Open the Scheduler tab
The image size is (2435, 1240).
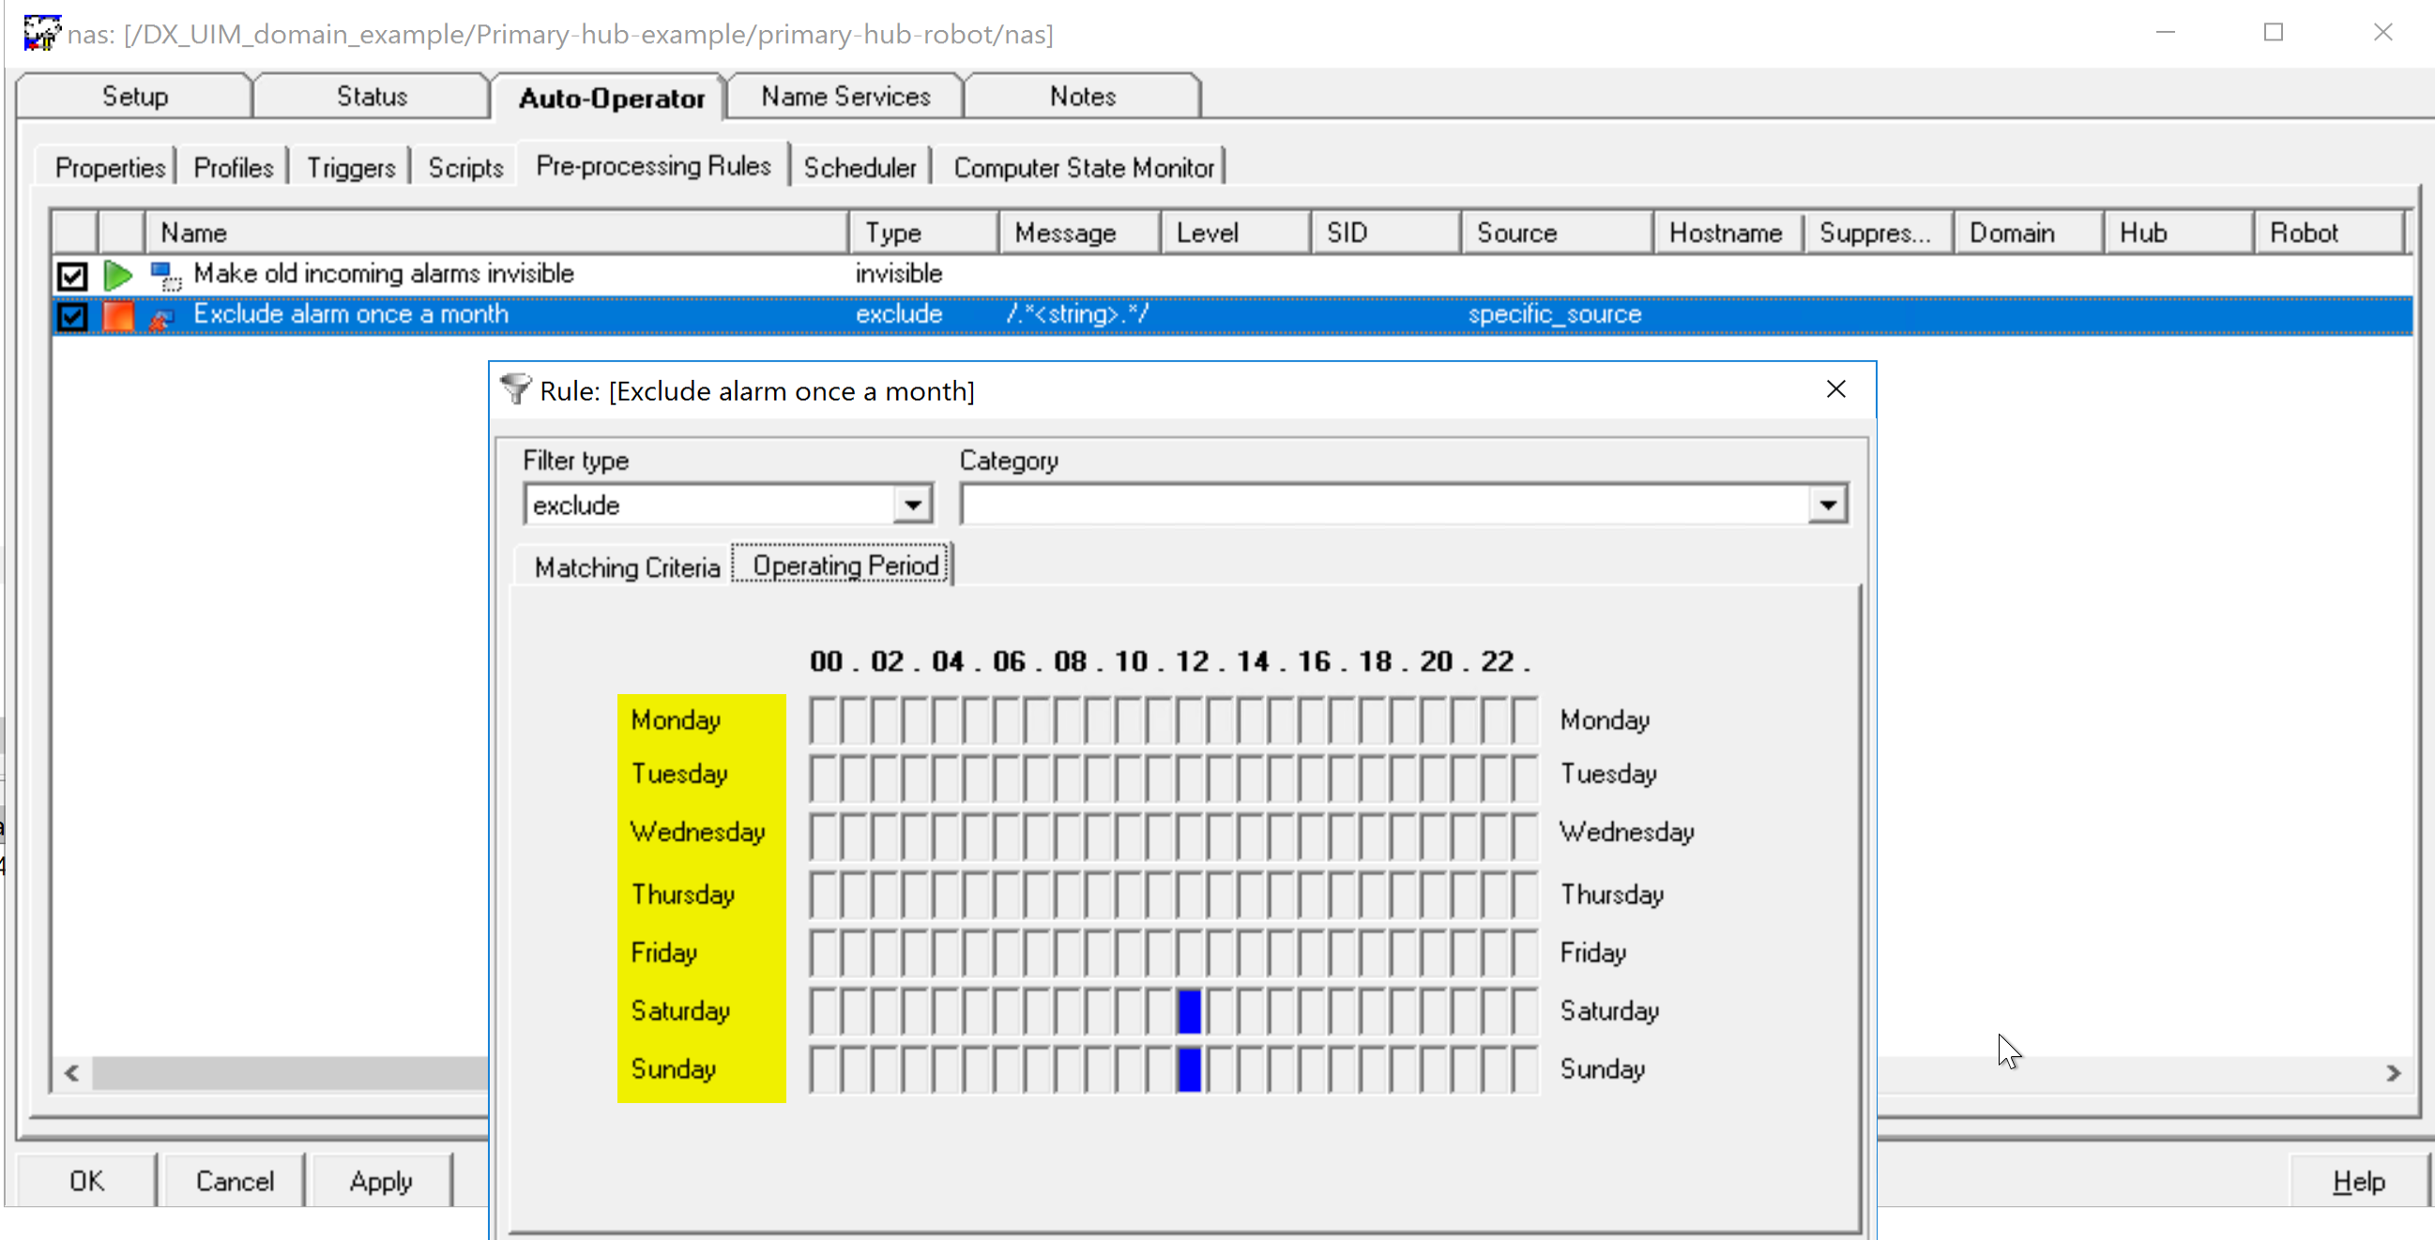click(860, 166)
